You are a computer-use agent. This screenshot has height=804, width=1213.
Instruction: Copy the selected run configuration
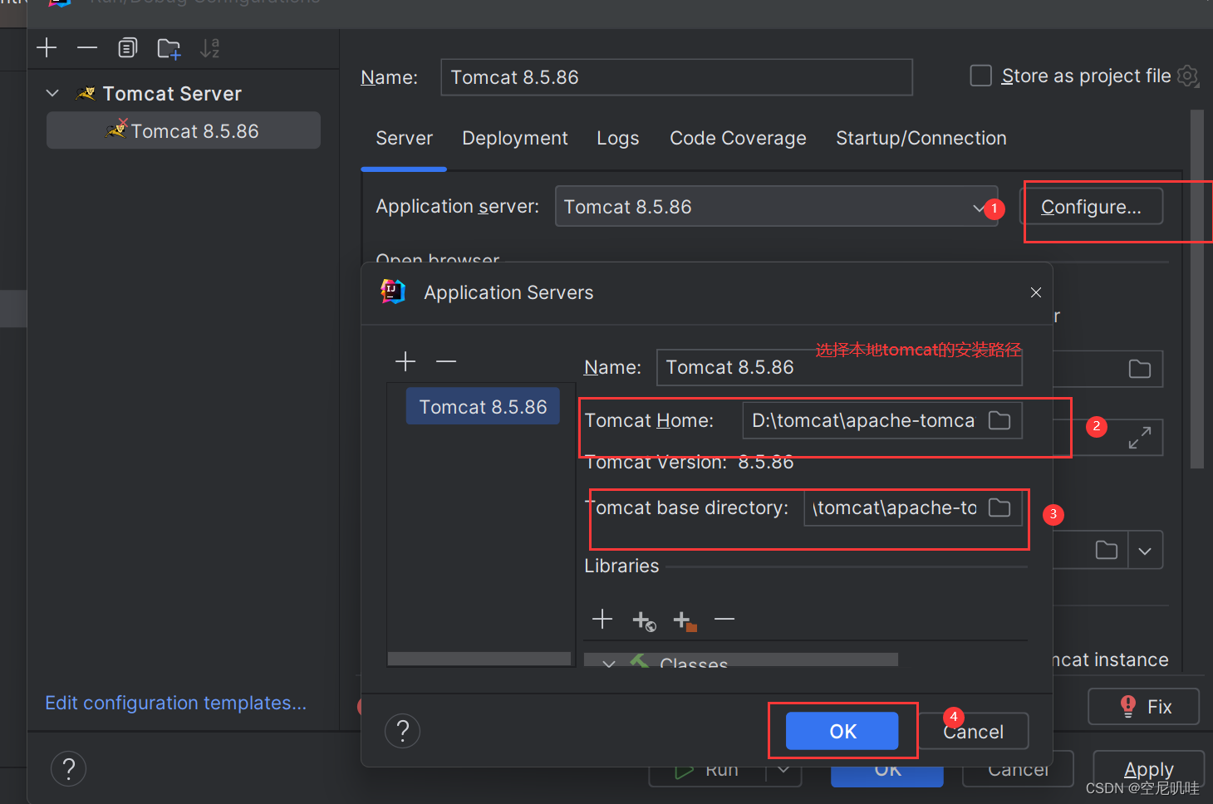(127, 47)
